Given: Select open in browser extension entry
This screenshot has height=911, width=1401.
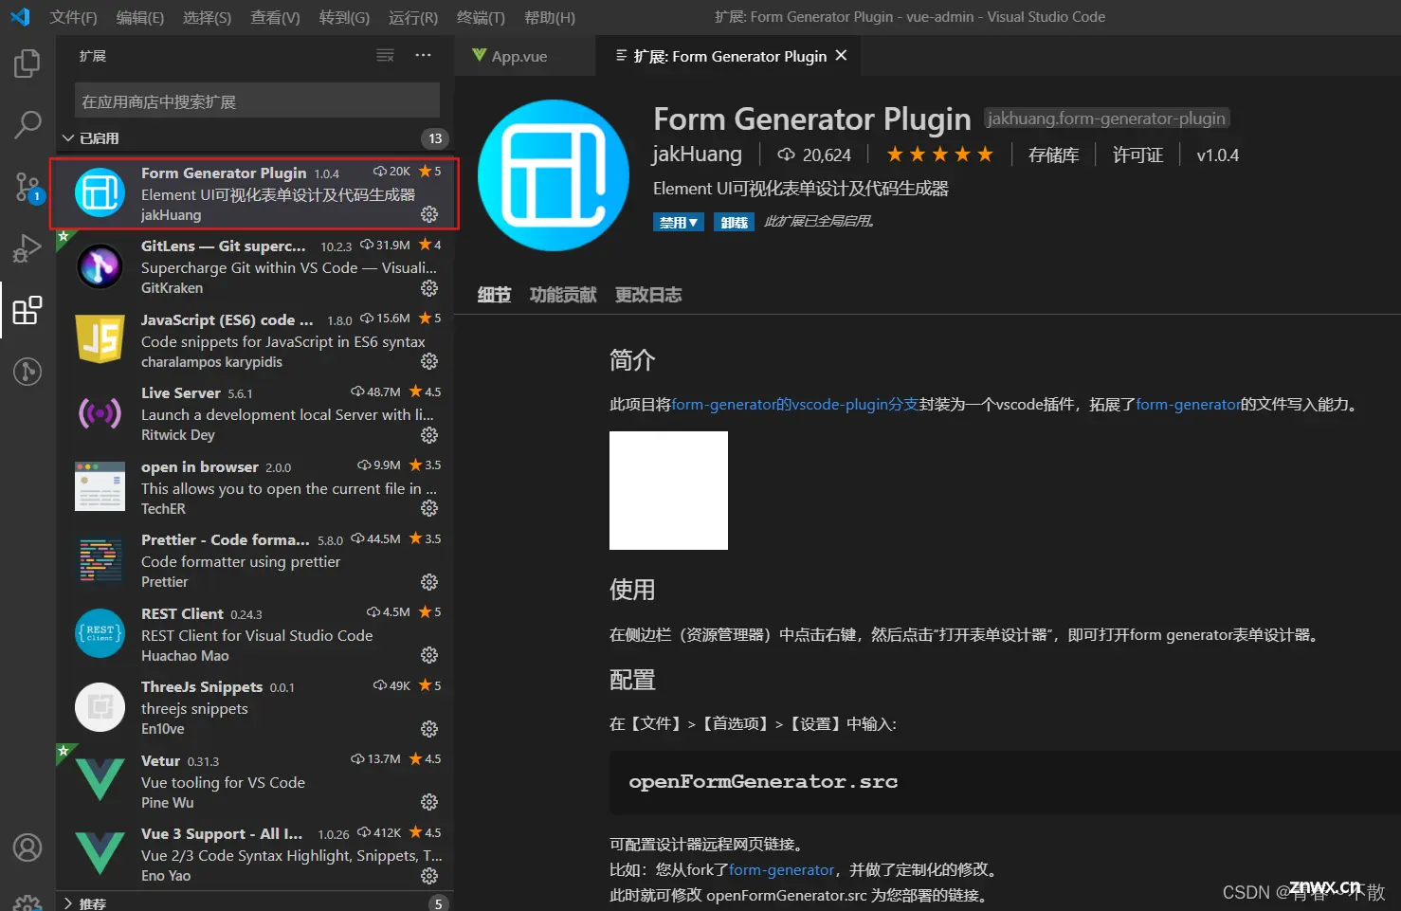Looking at the screenshot, I should click(254, 486).
